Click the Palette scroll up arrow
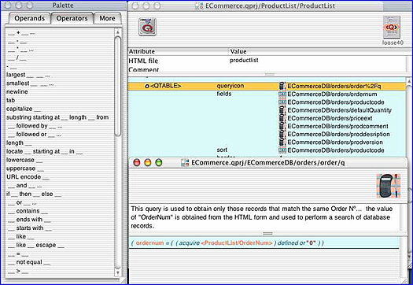This screenshot has height=285, width=413. [118, 32]
